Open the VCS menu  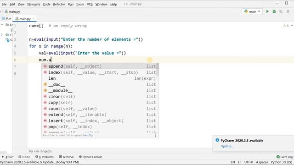coord(90,4)
